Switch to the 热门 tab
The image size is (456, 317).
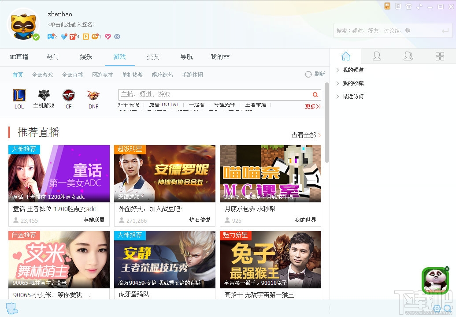tap(52, 57)
